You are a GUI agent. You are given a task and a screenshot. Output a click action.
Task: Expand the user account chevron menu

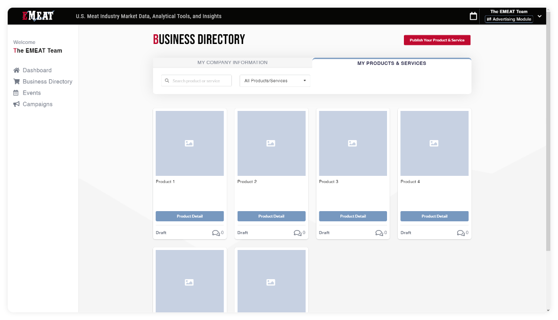539,16
